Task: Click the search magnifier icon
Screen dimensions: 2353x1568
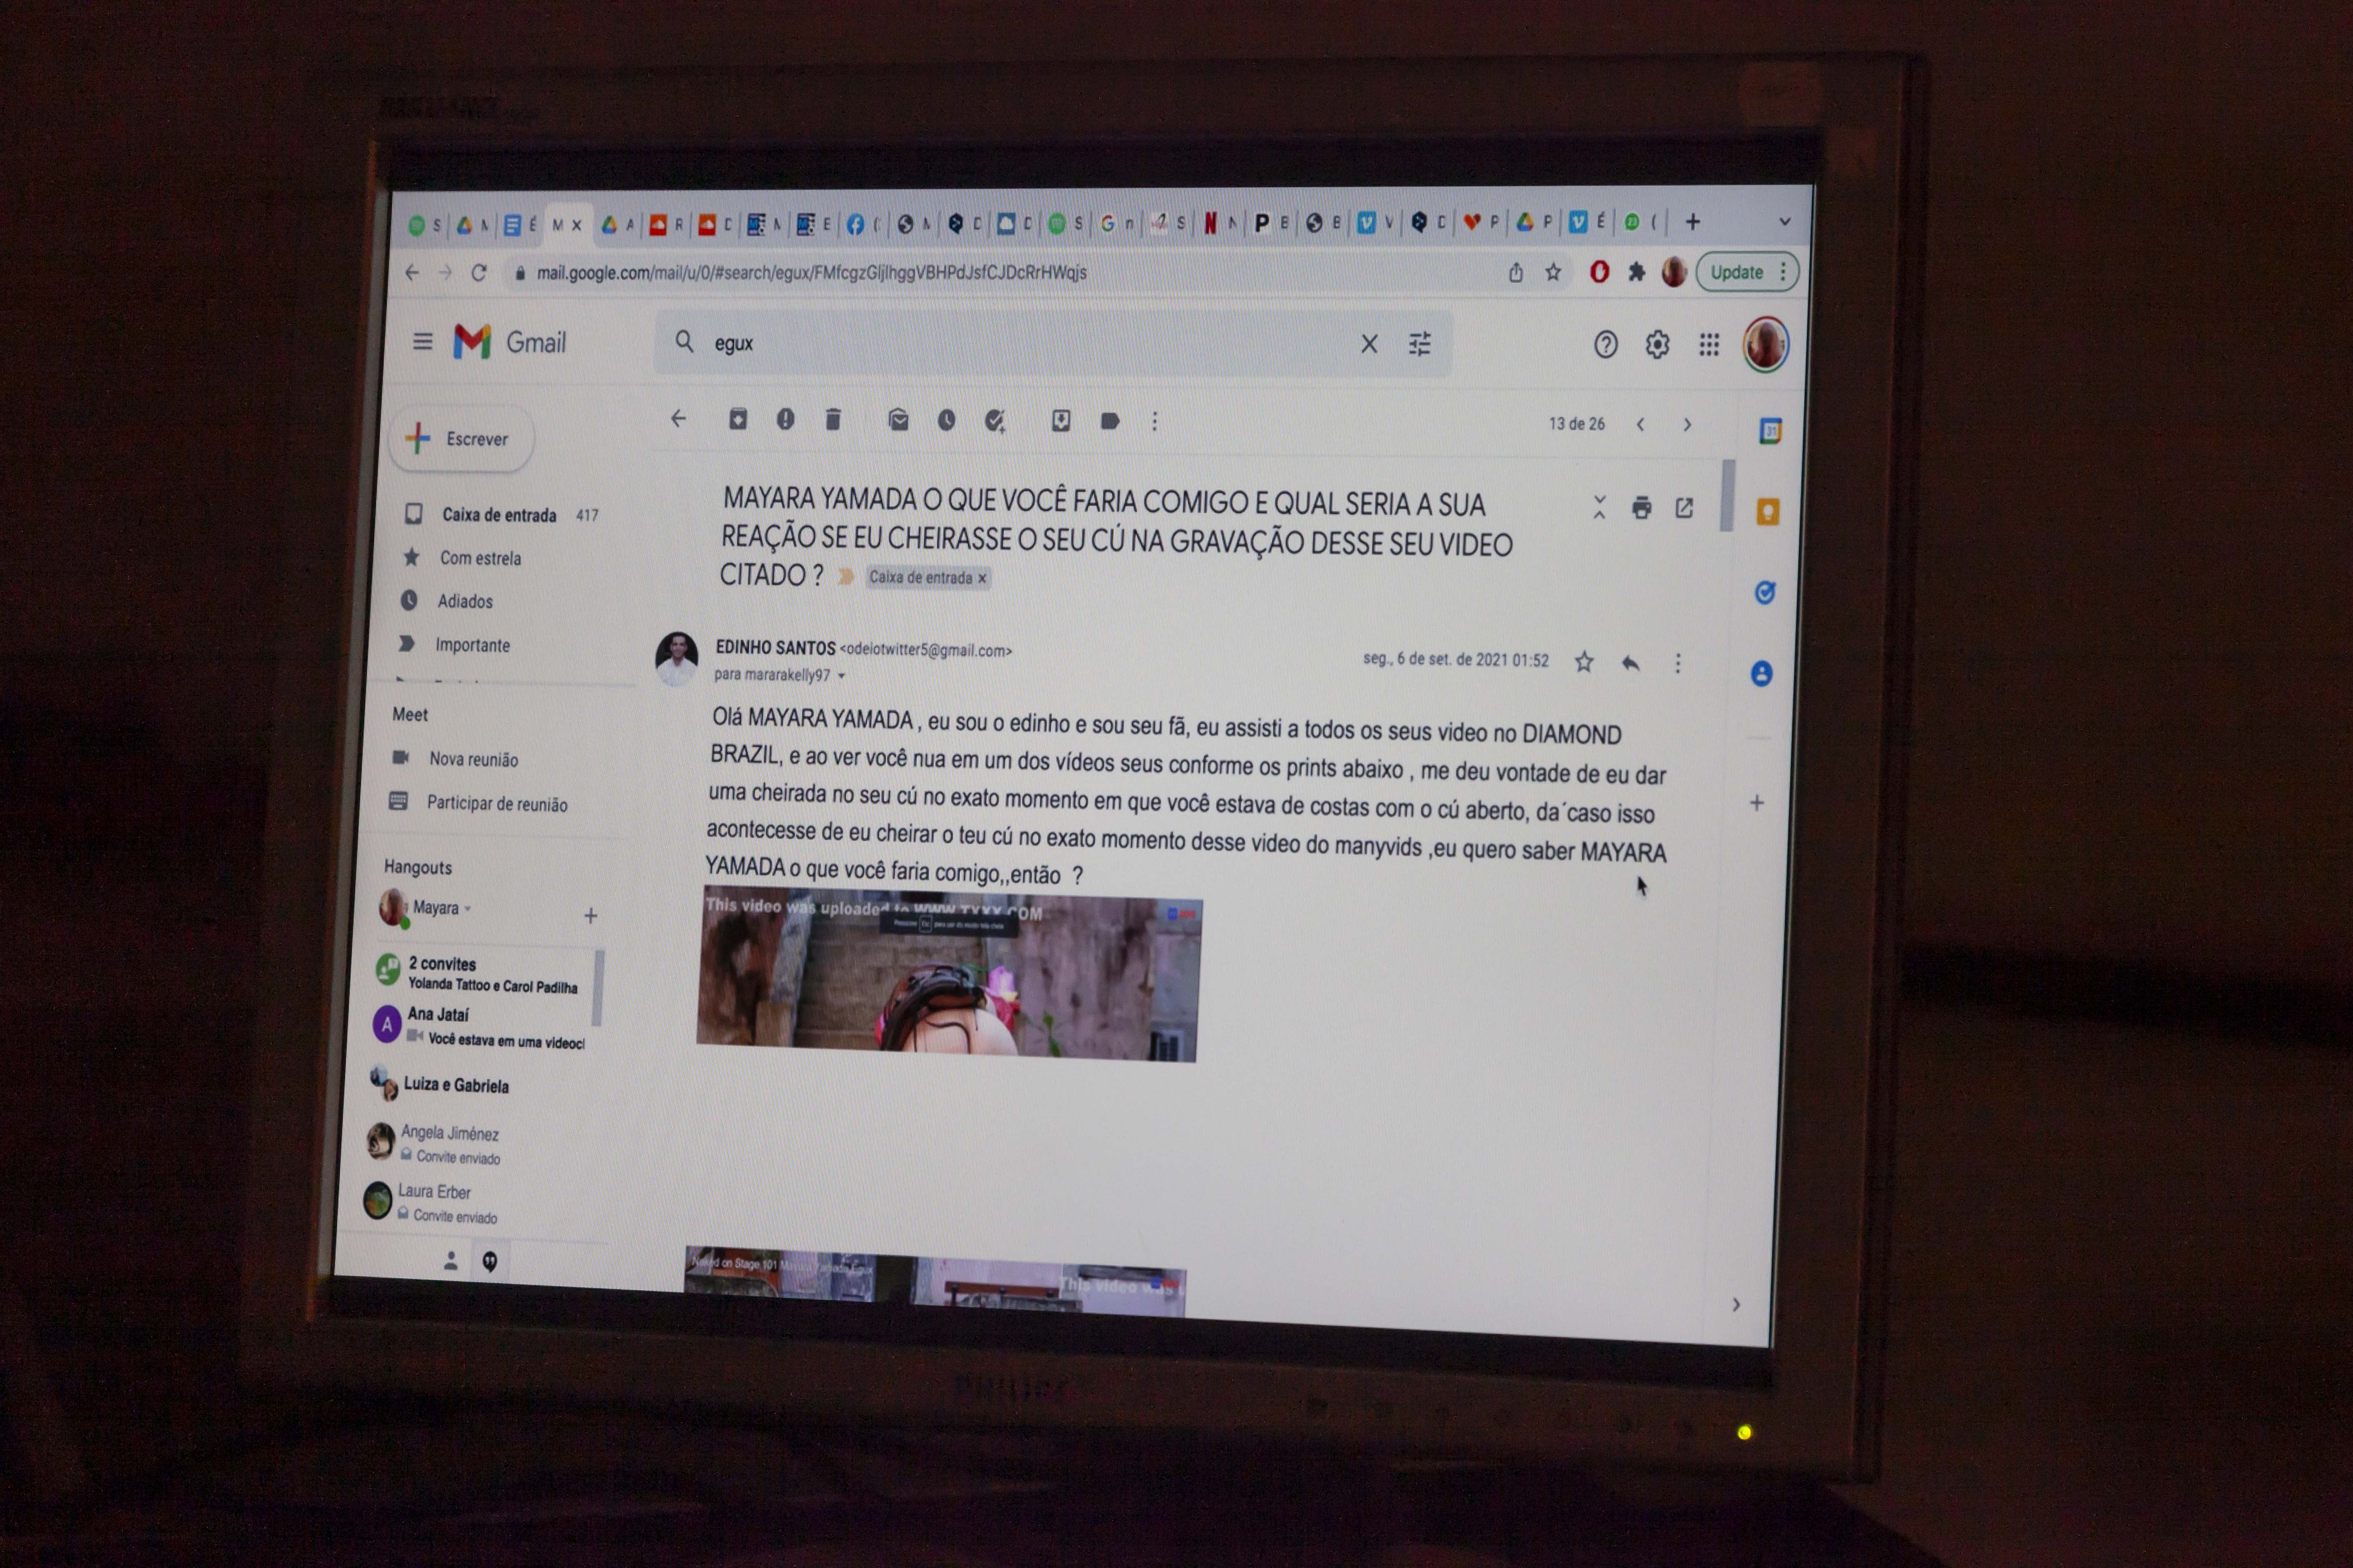Action: click(x=684, y=342)
